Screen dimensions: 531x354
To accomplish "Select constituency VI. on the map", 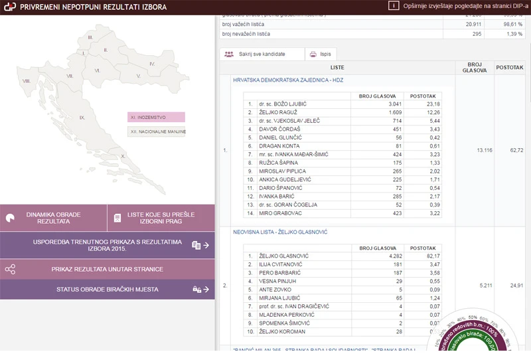I will pyautogui.click(x=97, y=70).
